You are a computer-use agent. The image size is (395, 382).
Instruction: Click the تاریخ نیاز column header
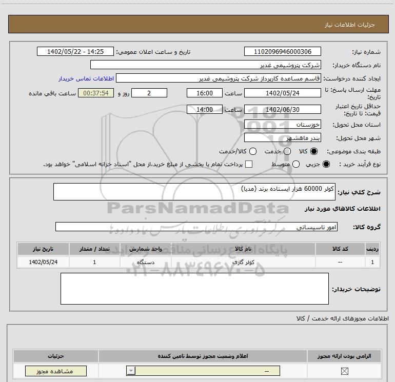(x=43, y=249)
